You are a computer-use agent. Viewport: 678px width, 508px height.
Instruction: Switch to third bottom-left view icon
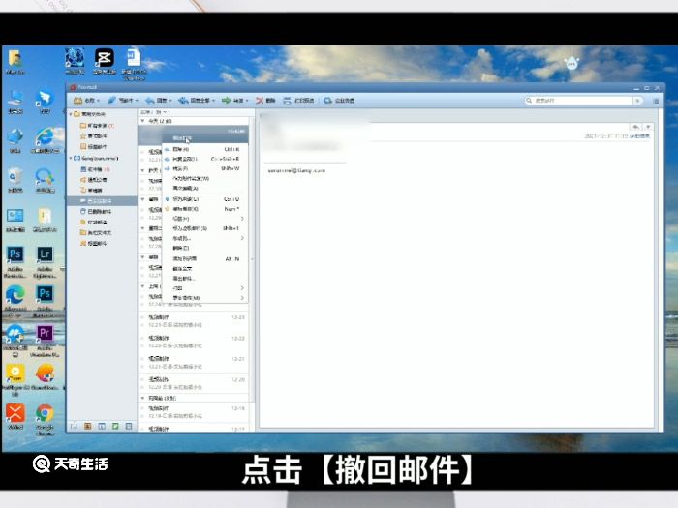point(102,427)
